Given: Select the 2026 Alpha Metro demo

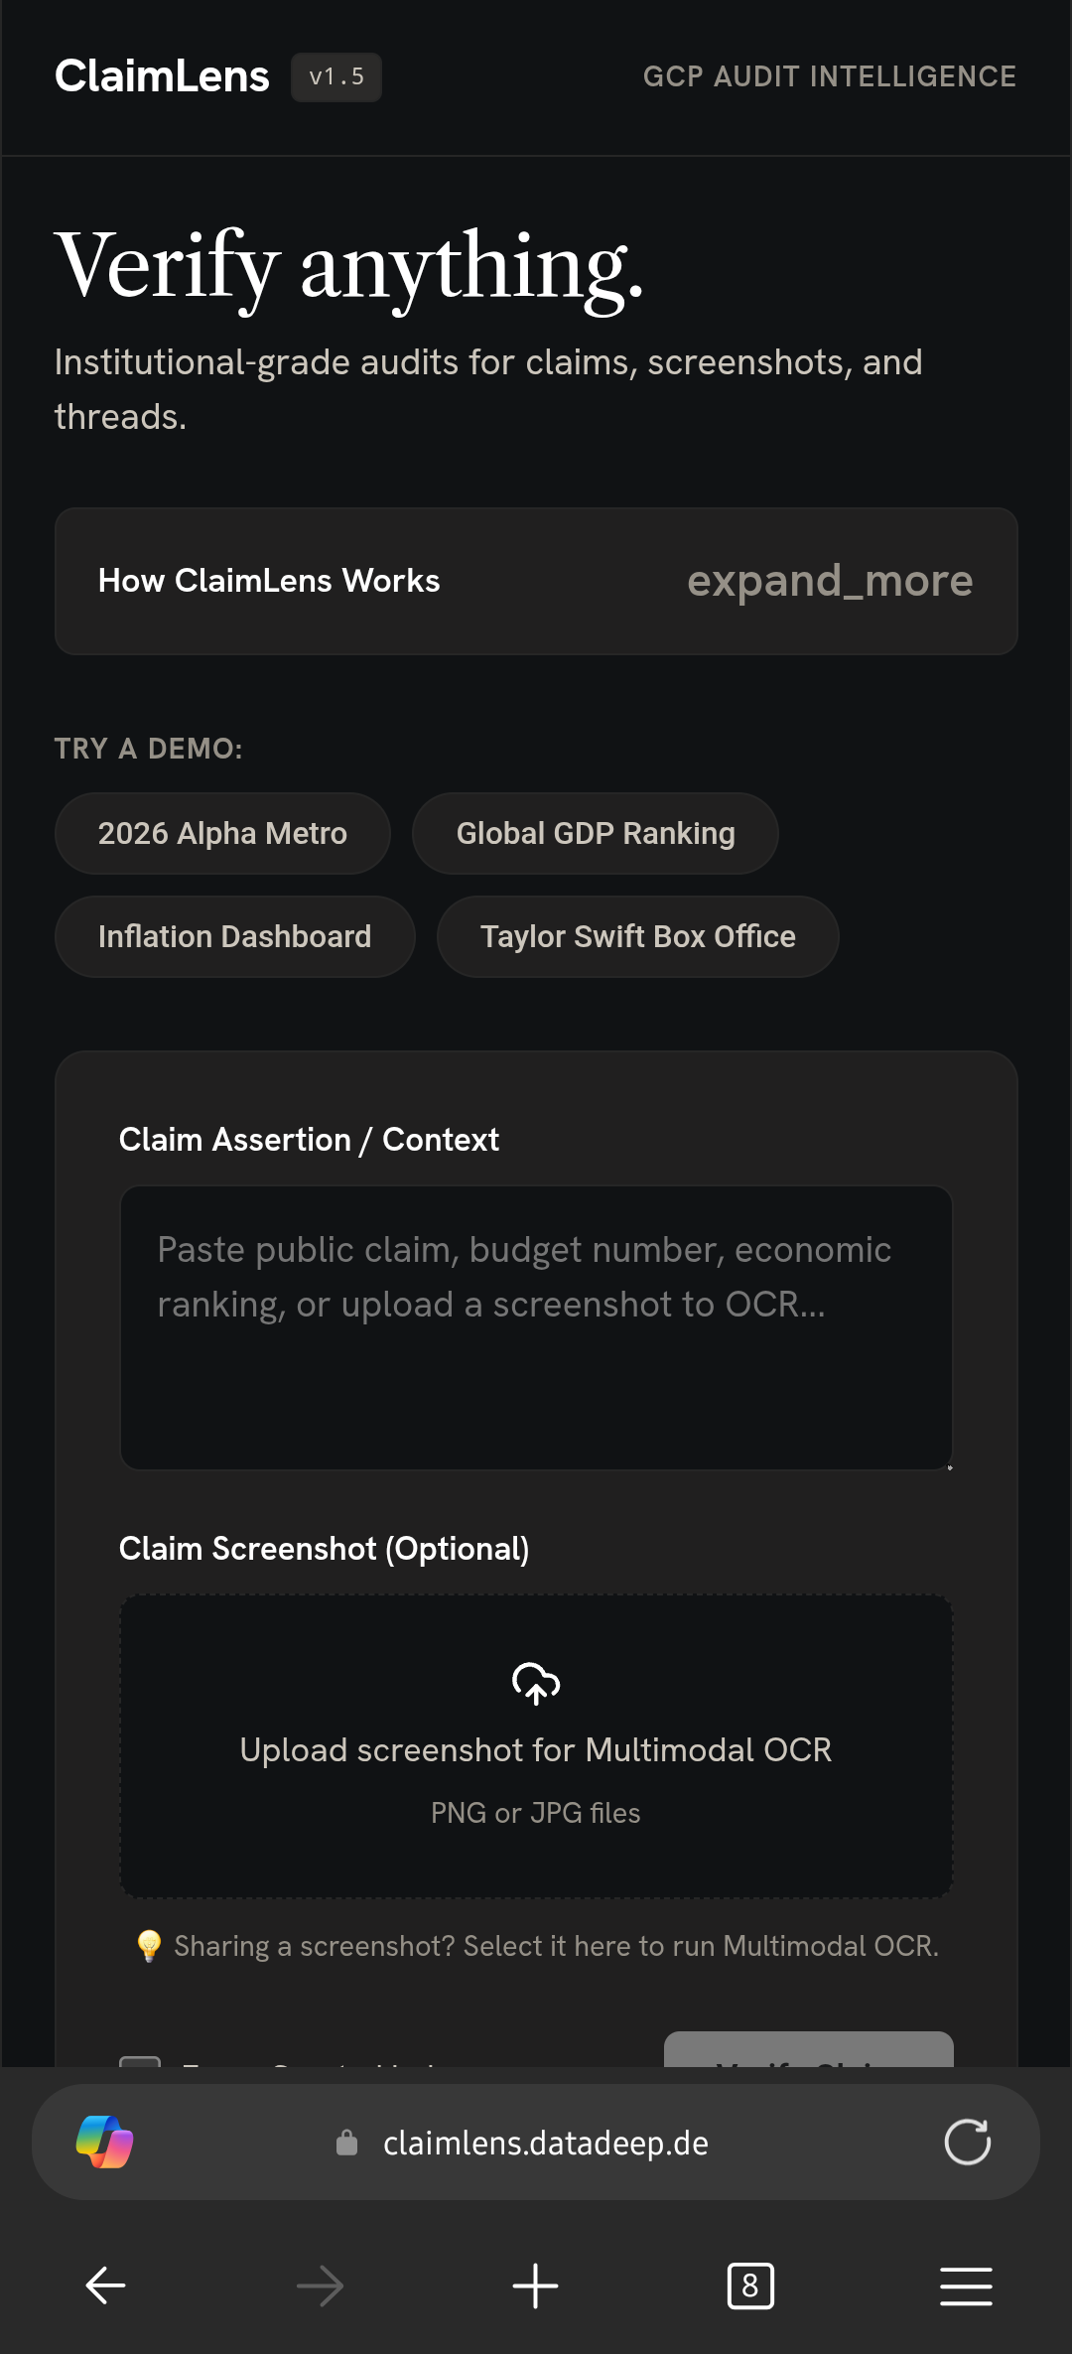Looking at the screenshot, I should coord(222,833).
